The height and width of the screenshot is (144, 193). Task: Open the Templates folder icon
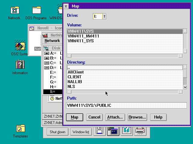21,128
